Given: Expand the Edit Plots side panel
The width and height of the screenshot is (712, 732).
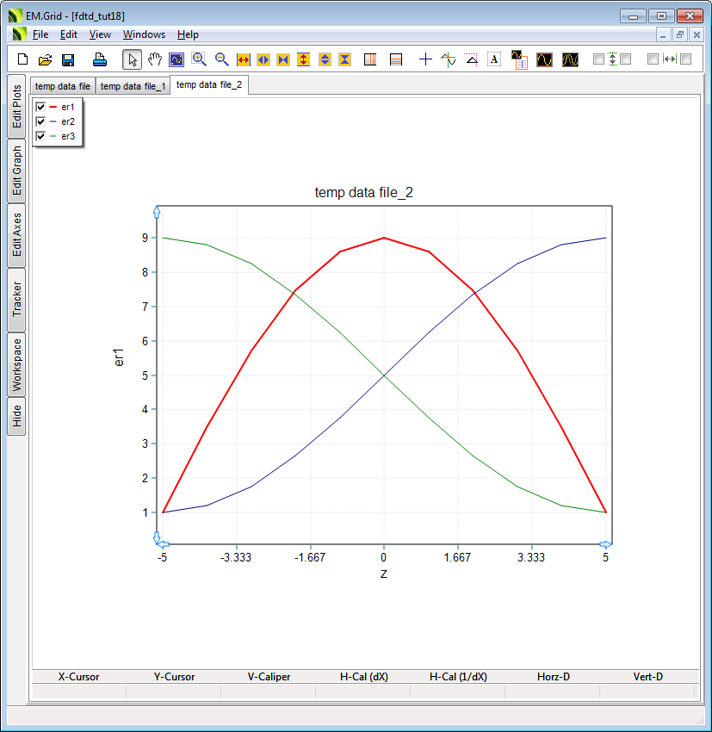Looking at the screenshot, I should click(x=16, y=106).
